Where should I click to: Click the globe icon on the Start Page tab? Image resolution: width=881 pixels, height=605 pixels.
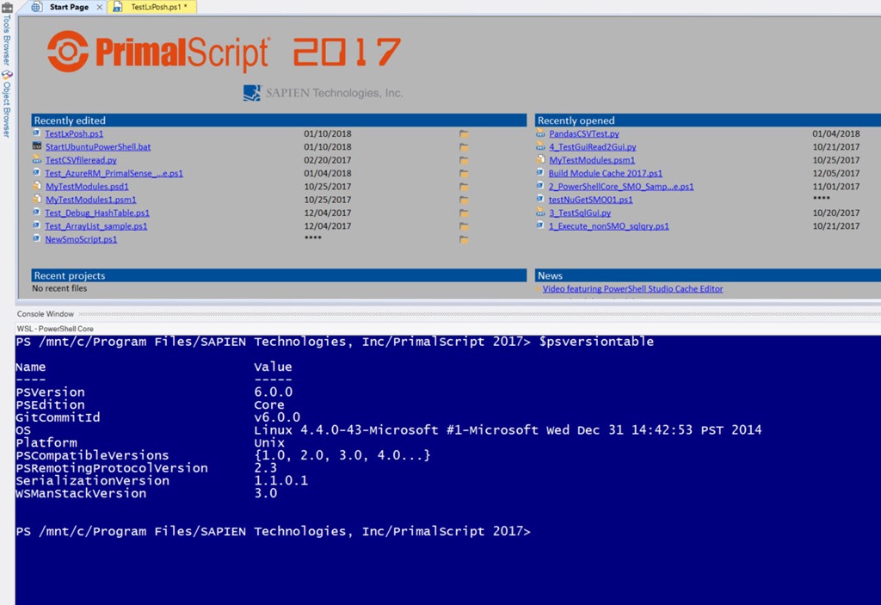[x=36, y=7]
